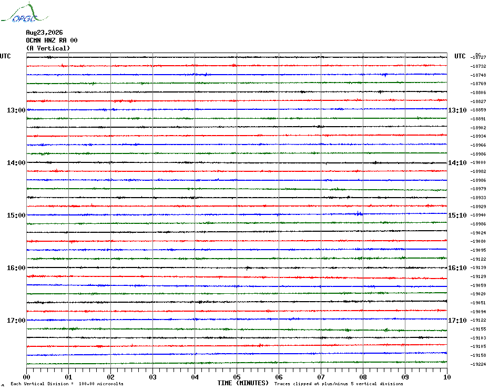This screenshot has width=489, height=391.
Task: Click the 14:00 time label
Action: click(x=16, y=163)
